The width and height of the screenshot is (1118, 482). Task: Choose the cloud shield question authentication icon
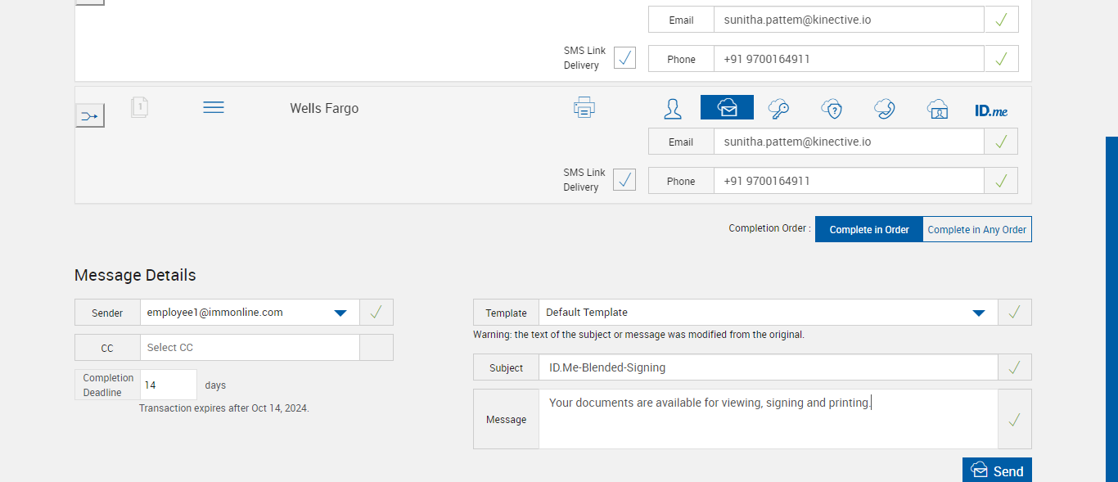point(832,108)
